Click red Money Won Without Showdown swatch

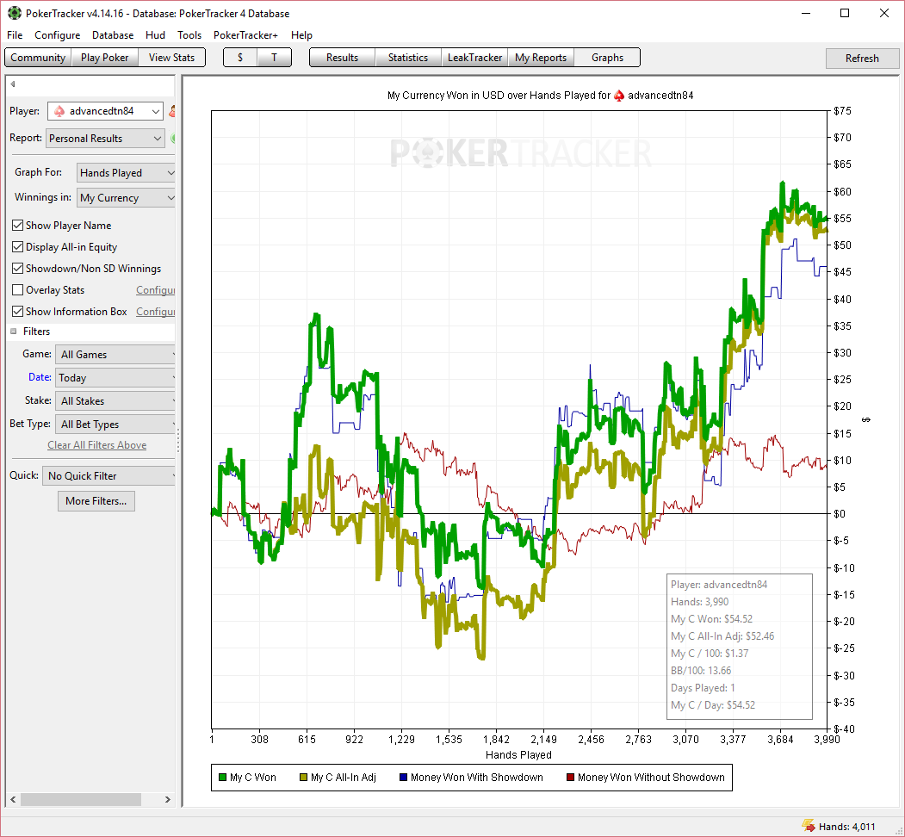[570, 778]
